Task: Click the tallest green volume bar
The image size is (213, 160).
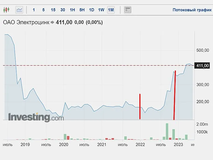Action: tap(167, 131)
